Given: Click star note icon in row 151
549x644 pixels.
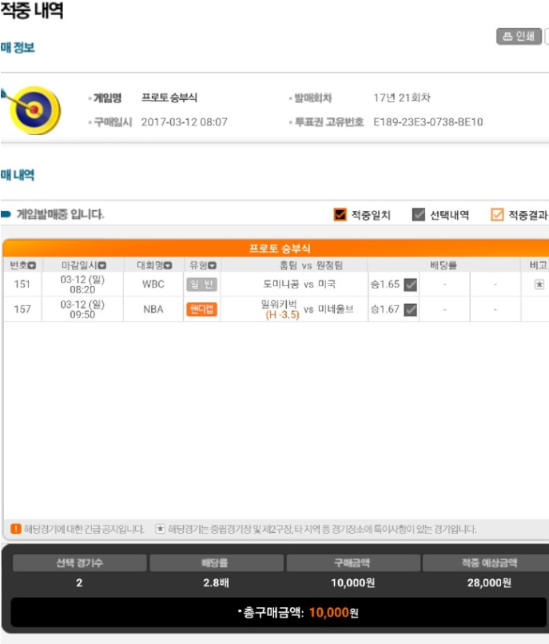Looking at the screenshot, I should click(x=539, y=284).
